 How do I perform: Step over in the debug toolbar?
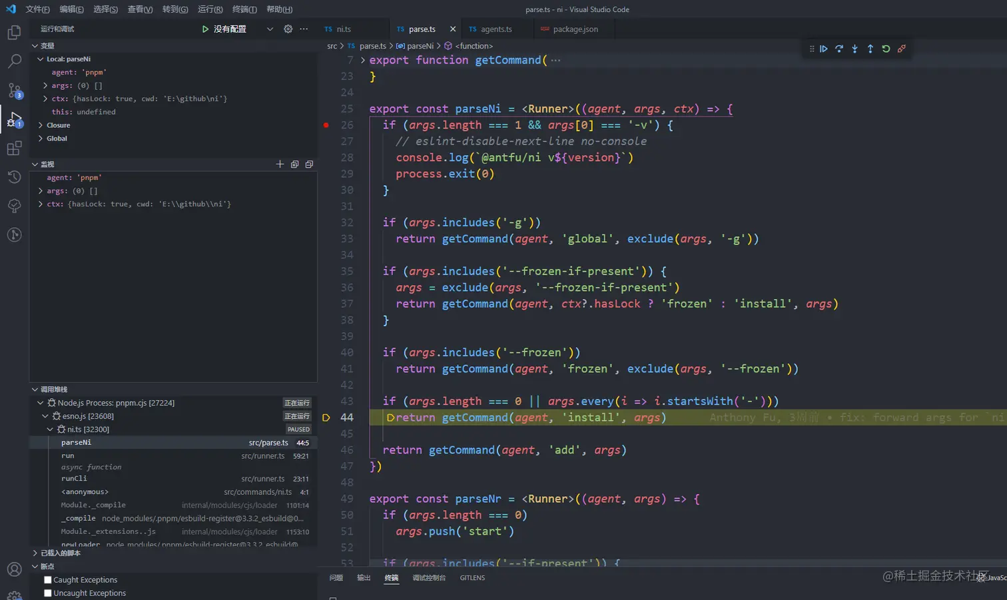pos(839,49)
